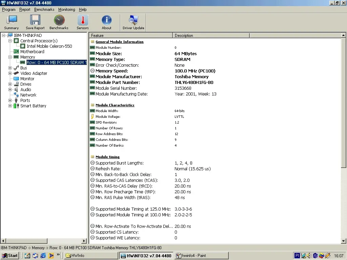Click the volume speaker tray icon
This screenshot has height=260, width=347.
(x=309, y=256)
